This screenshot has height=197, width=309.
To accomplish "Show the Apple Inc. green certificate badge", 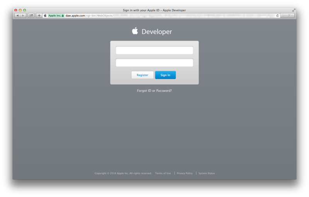I will (x=56, y=15).
